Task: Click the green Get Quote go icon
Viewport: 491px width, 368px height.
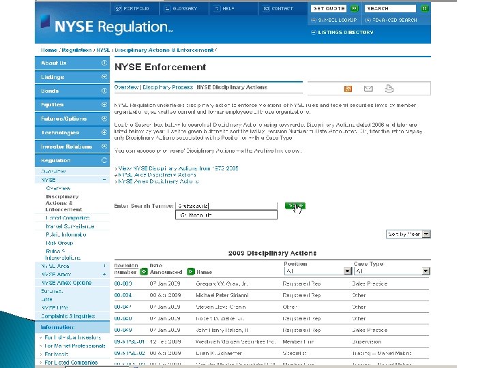Action: pyautogui.click(x=354, y=8)
